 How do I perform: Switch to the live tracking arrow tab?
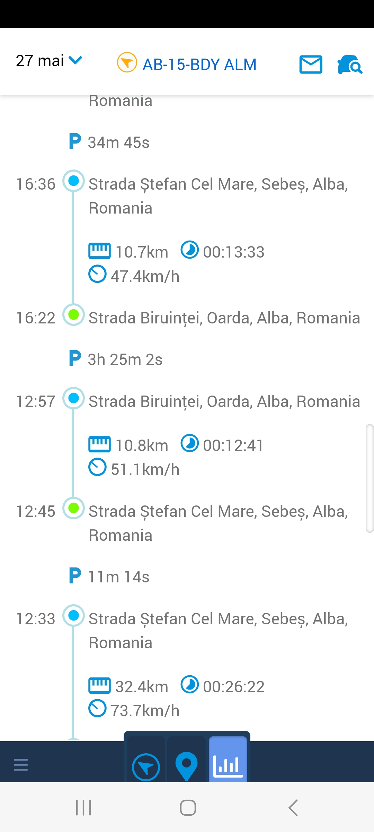pos(146,767)
